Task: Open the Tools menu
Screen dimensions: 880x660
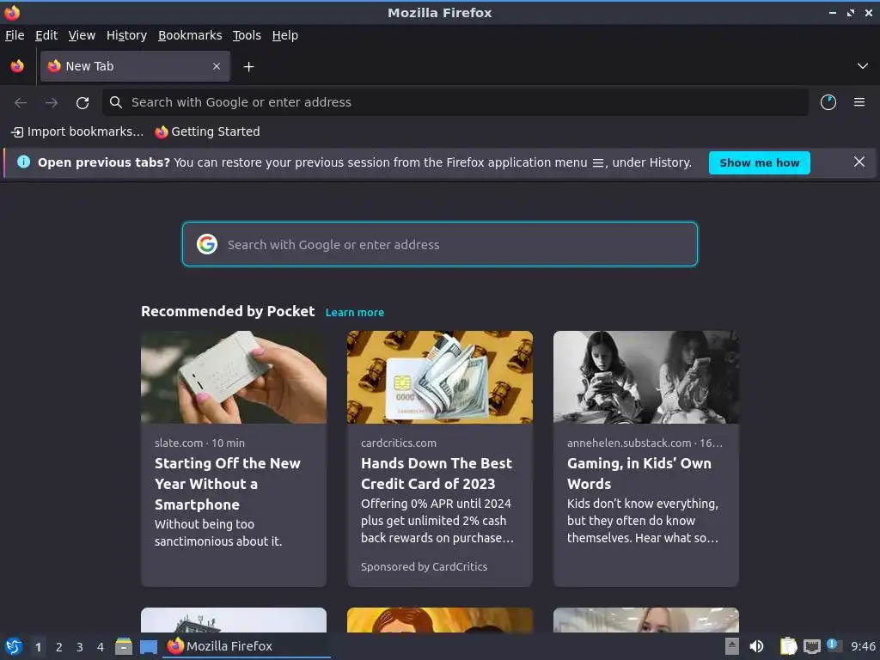Action: (247, 35)
